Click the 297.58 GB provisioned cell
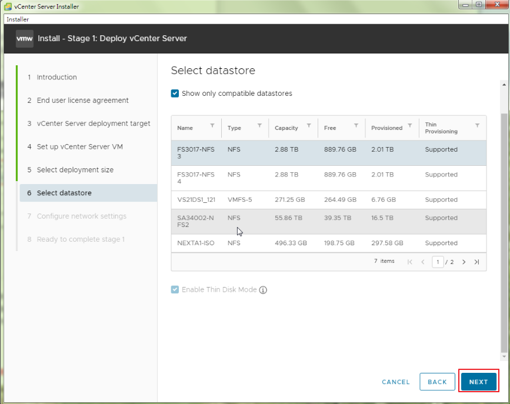Image resolution: width=510 pixels, height=404 pixels. 387,243
